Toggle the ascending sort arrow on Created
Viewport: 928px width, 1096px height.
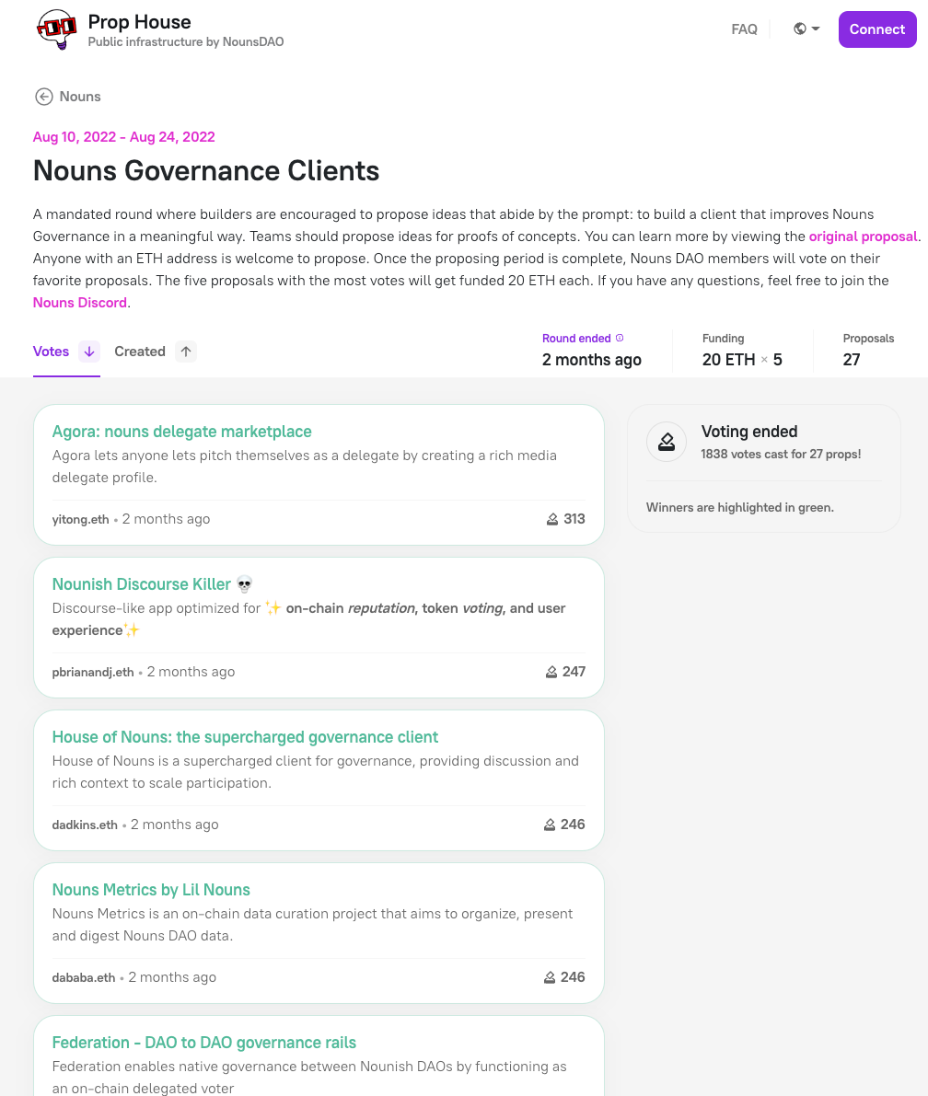pos(185,351)
